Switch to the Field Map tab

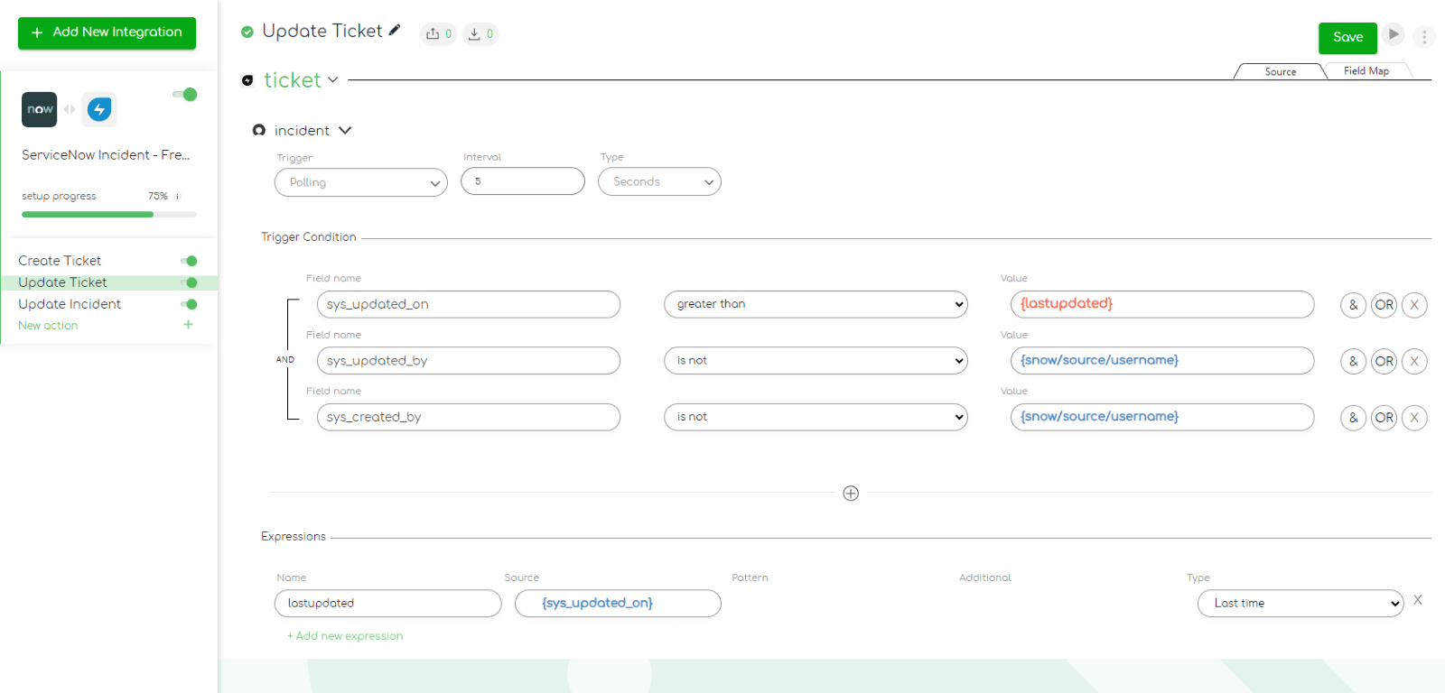pyautogui.click(x=1366, y=71)
